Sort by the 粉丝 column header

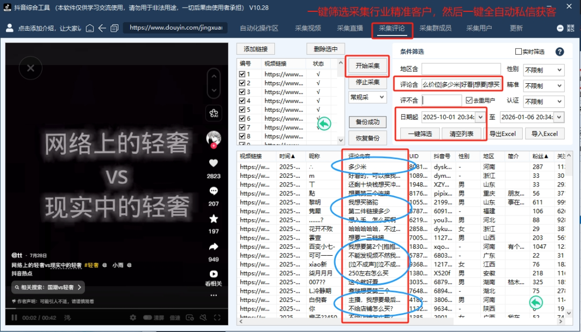point(541,156)
